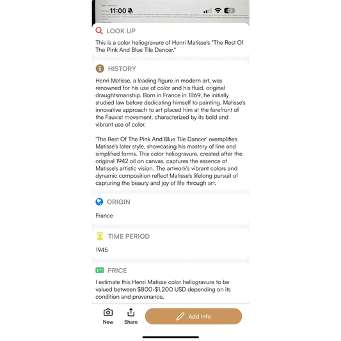This screenshot has width=341, height=341.
Task: Tap the 1945 time period value
Action: [x=102, y=250]
